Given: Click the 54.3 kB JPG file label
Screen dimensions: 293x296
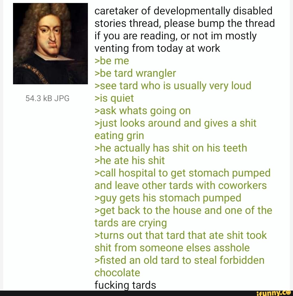Looking at the screenshot, I should 47,98.
